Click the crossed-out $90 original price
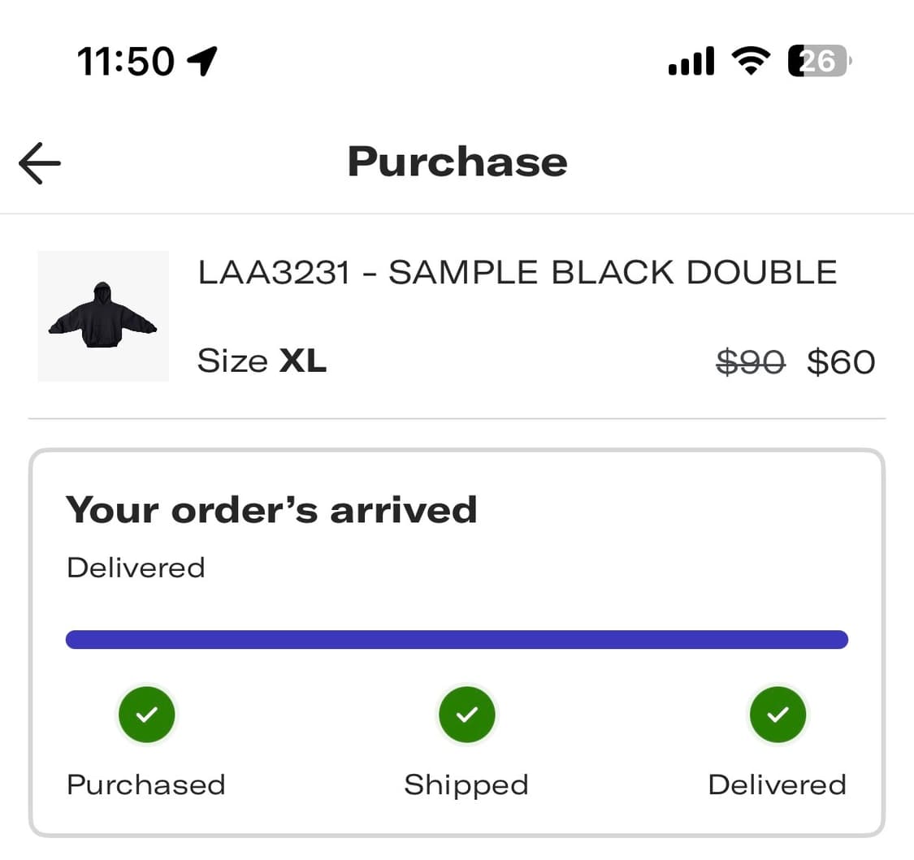The width and height of the screenshot is (914, 860). click(751, 361)
